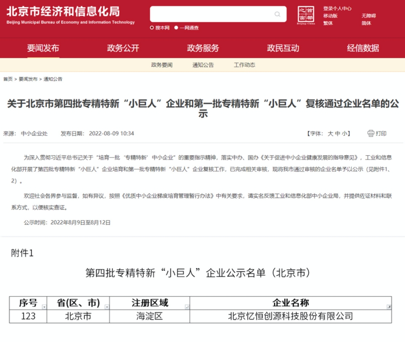This screenshot has width=405, height=342.
Task: Click the 附件1 heading
Action: click(22, 253)
